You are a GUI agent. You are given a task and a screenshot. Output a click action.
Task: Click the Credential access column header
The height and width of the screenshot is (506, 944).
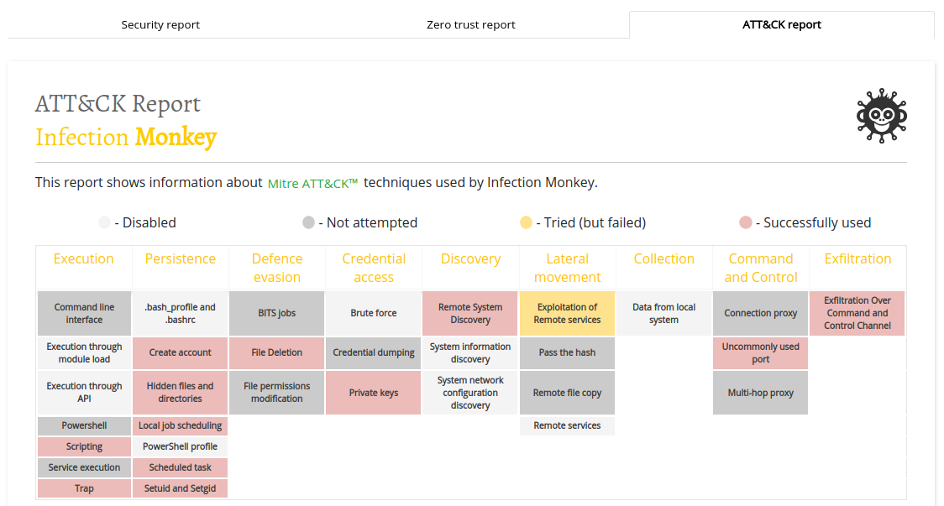coord(374,268)
